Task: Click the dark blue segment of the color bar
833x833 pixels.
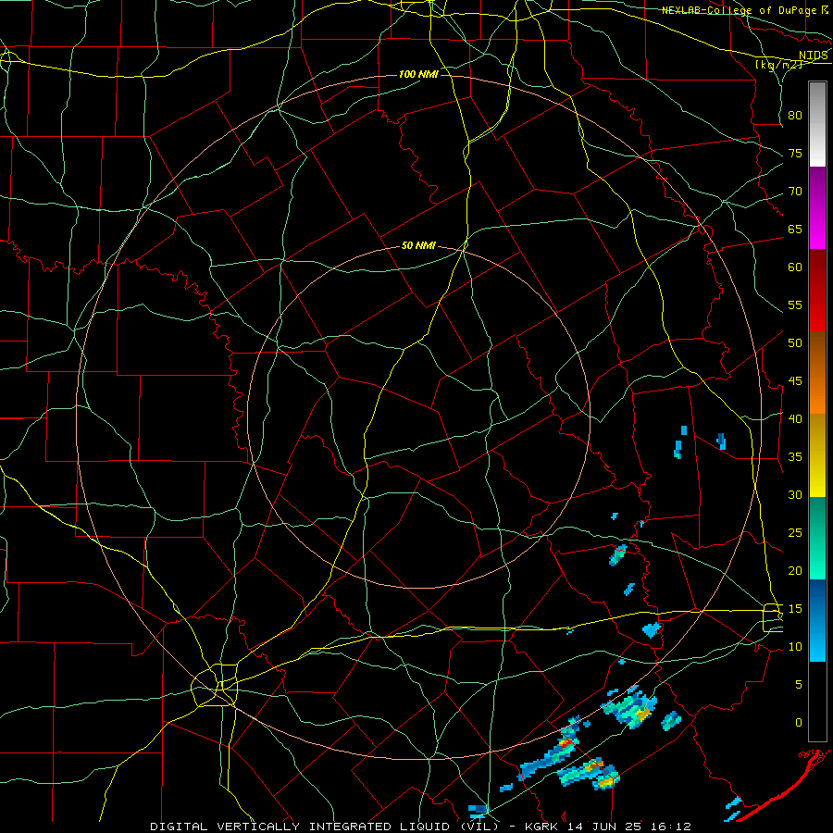Action: [x=817, y=620]
